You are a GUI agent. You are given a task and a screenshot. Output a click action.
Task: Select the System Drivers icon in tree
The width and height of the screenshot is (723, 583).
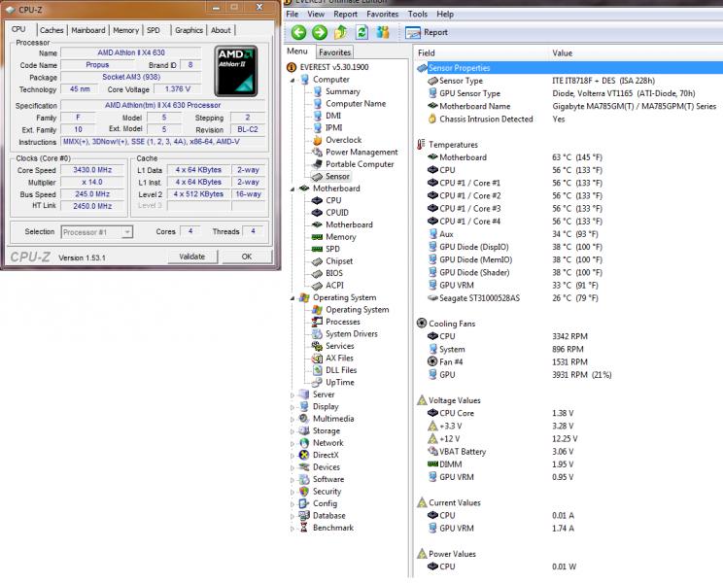pyautogui.click(x=317, y=333)
